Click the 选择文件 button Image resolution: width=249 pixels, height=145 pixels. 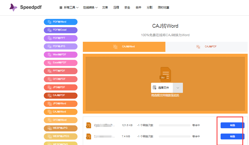tap(162, 88)
